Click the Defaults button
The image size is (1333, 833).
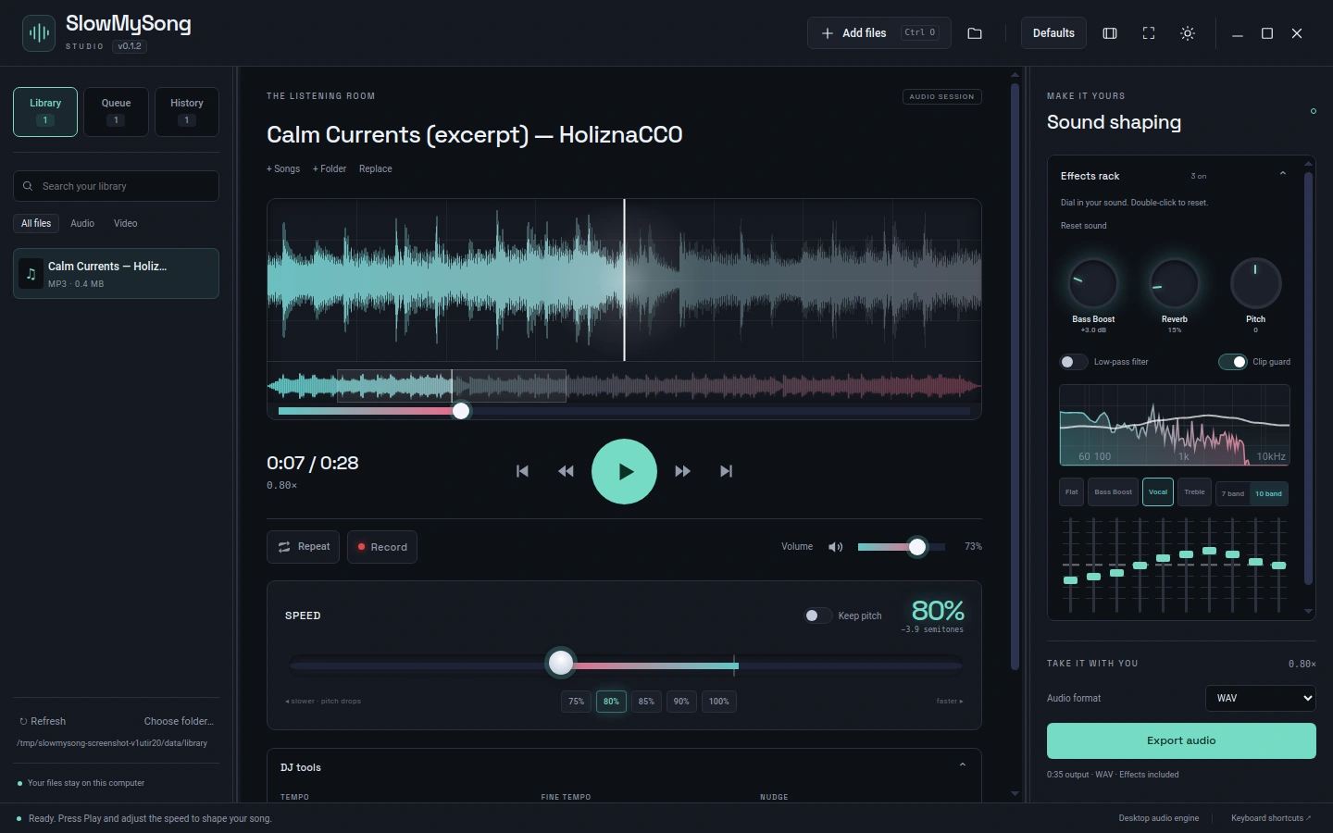coord(1053,33)
